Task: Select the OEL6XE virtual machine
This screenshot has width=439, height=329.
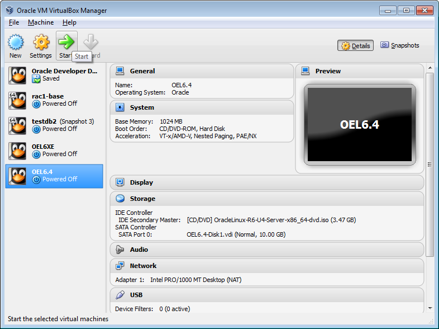Action: pyautogui.click(x=54, y=151)
